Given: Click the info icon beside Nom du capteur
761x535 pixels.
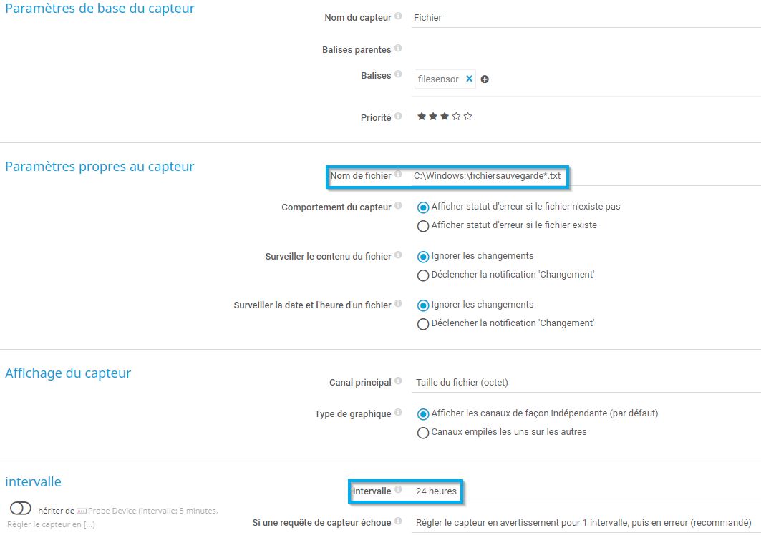Looking at the screenshot, I should tap(398, 16).
